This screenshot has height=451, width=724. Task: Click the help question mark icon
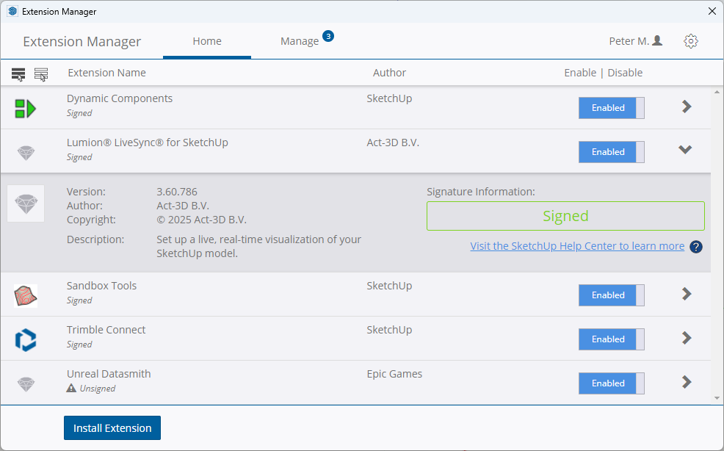pyautogui.click(x=696, y=247)
